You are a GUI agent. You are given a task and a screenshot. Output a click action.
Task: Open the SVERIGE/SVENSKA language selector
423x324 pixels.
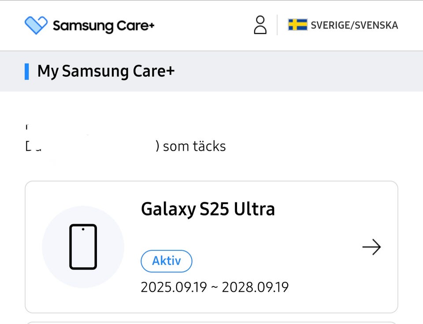pyautogui.click(x=354, y=25)
